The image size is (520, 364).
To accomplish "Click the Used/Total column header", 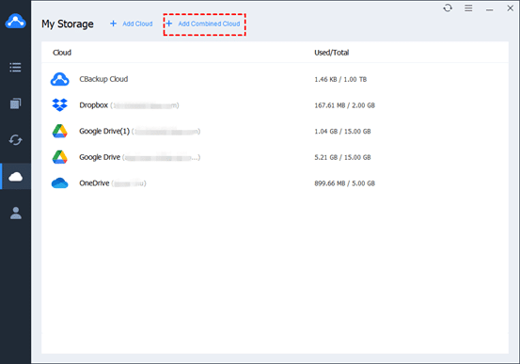I will [332, 53].
